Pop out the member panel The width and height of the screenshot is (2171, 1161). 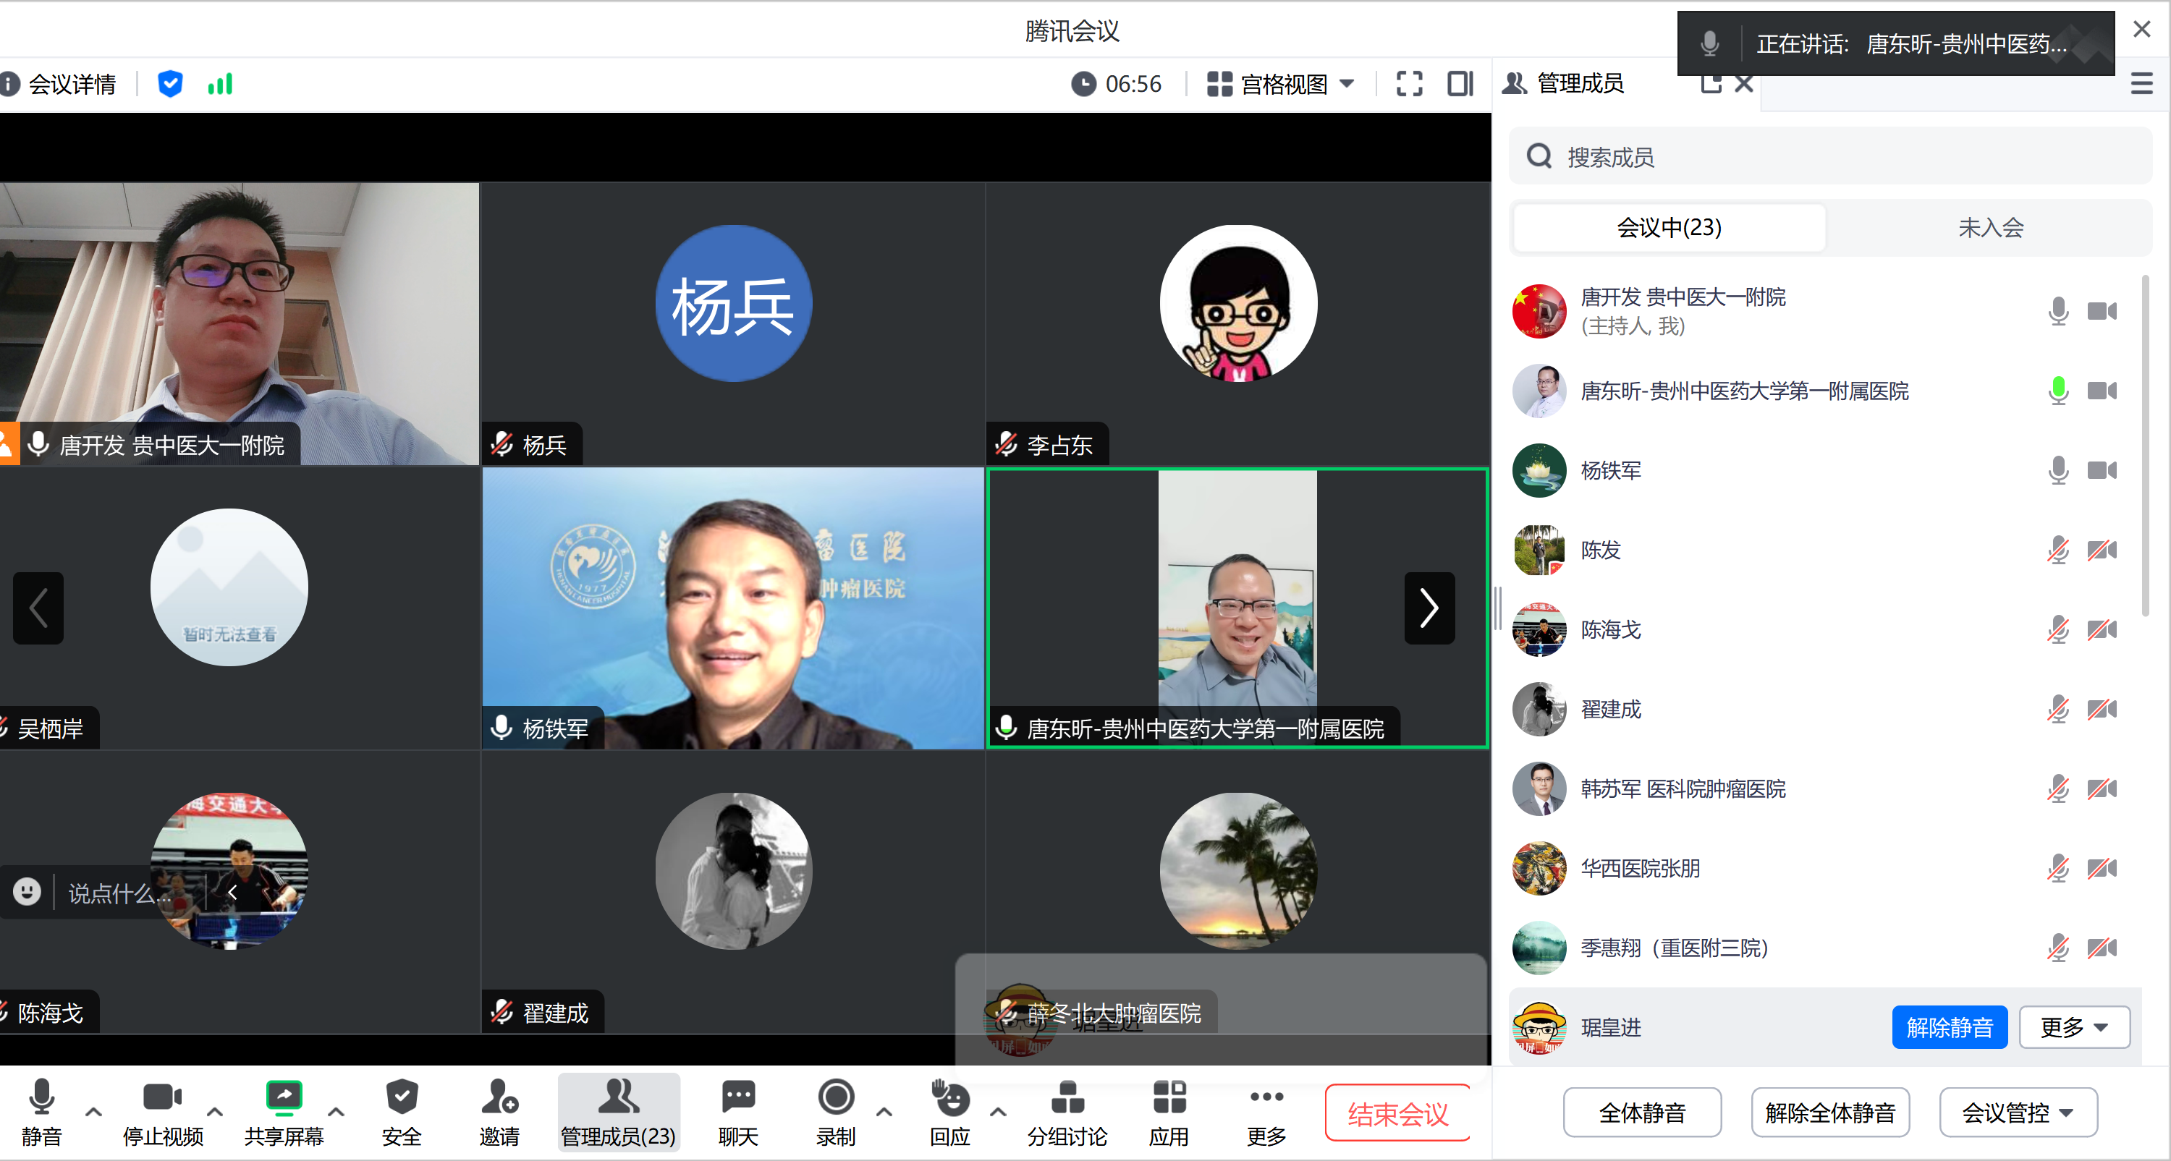[1711, 83]
